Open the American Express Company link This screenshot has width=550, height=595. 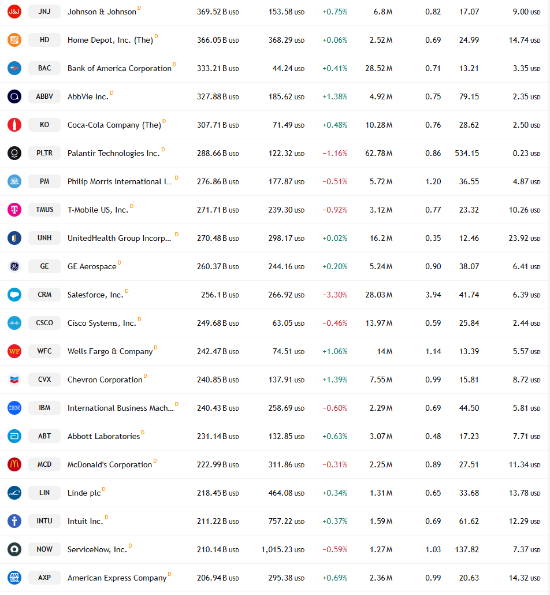(117, 578)
